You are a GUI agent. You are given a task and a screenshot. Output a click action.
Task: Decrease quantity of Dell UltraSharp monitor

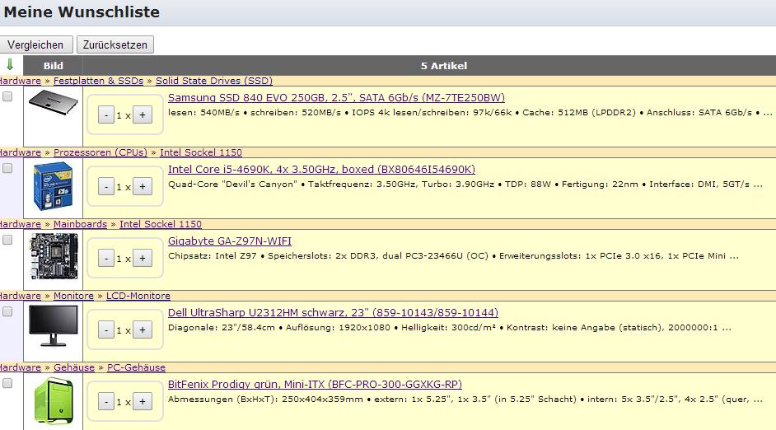coord(105,330)
